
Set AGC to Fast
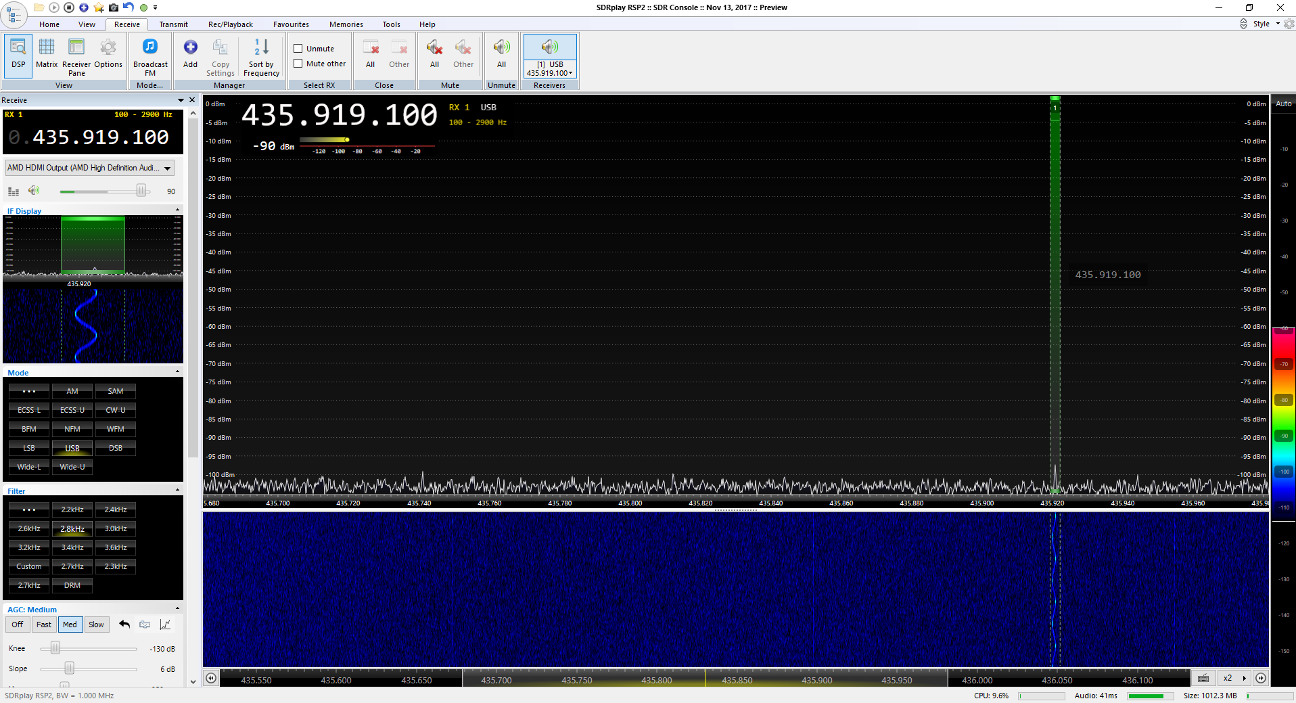pyautogui.click(x=44, y=625)
